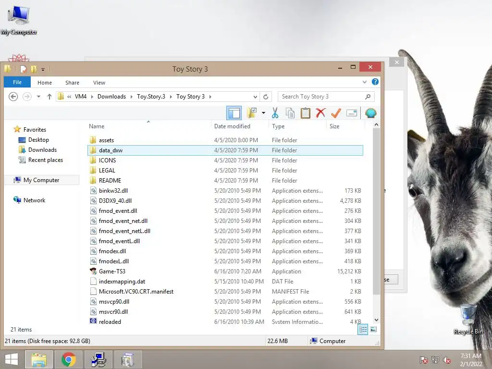
Task: Open My Computer desktop icon
Action: click(19, 20)
